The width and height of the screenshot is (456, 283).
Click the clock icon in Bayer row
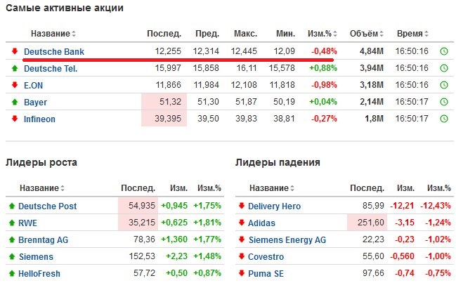[444, 102]
